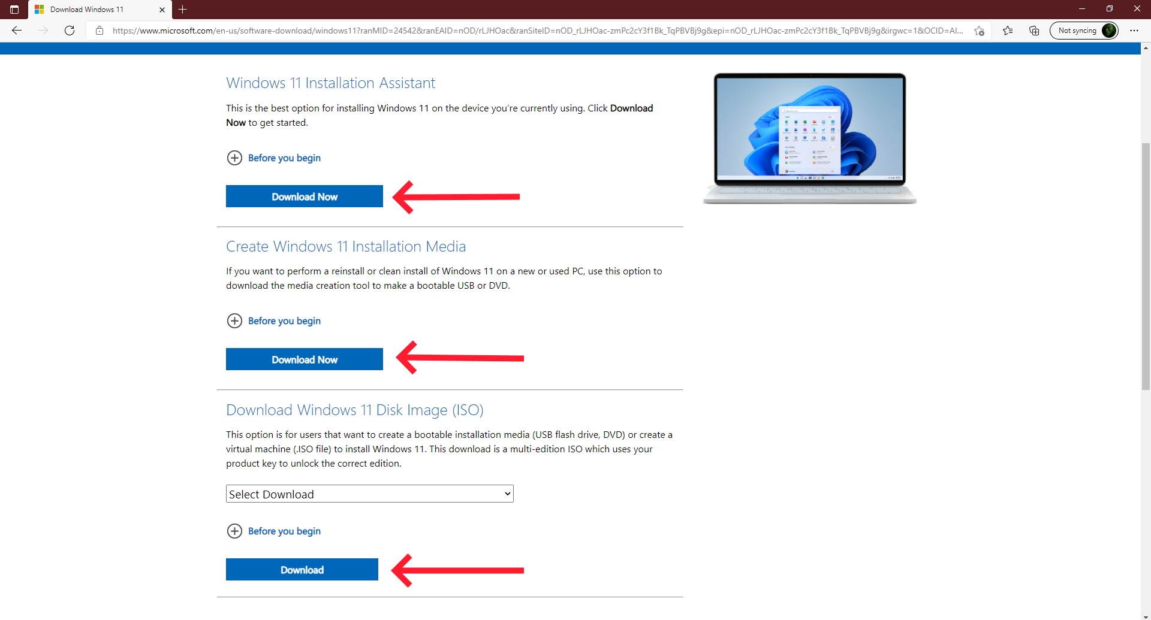This screenshot has width=1151, height=620.
Task: Open the Select Download dropdown
Action: 369,494
